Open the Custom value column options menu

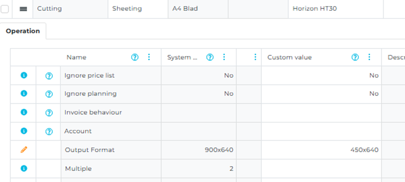[369, 57]
